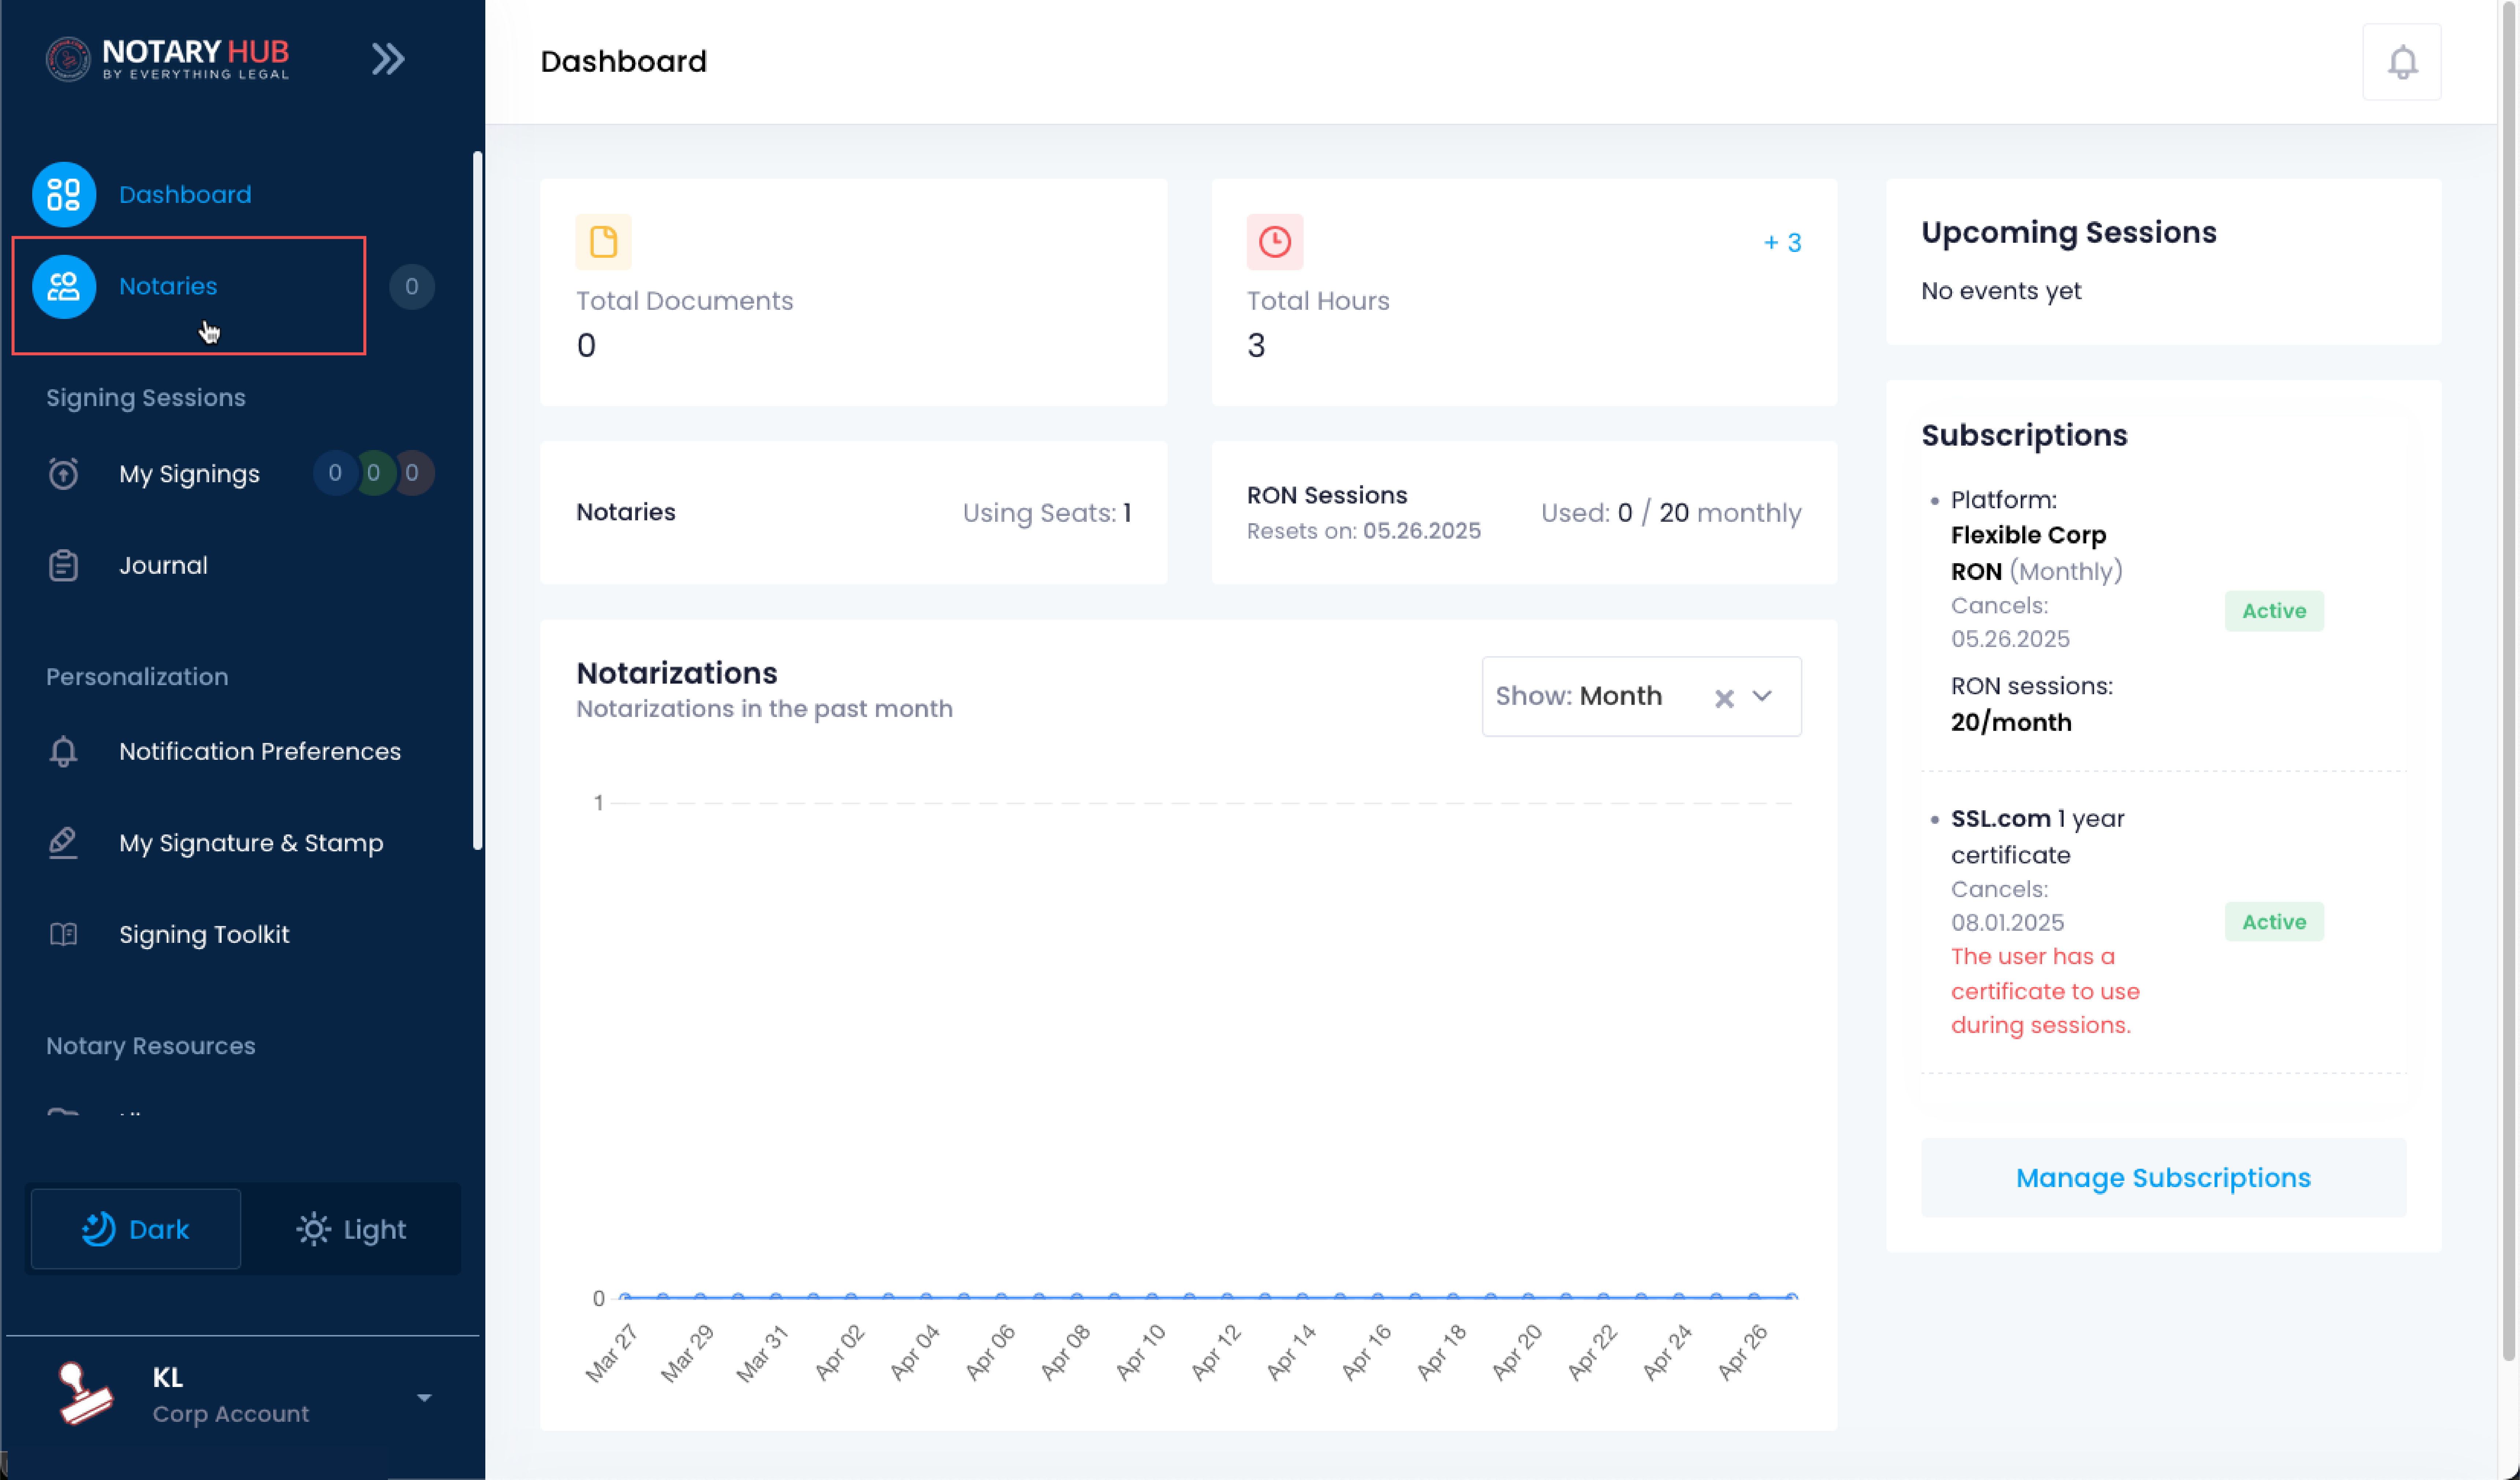Click the Notaries people icon
The height and width of the screenshot is (1480, 2520).
coord(64,287)
